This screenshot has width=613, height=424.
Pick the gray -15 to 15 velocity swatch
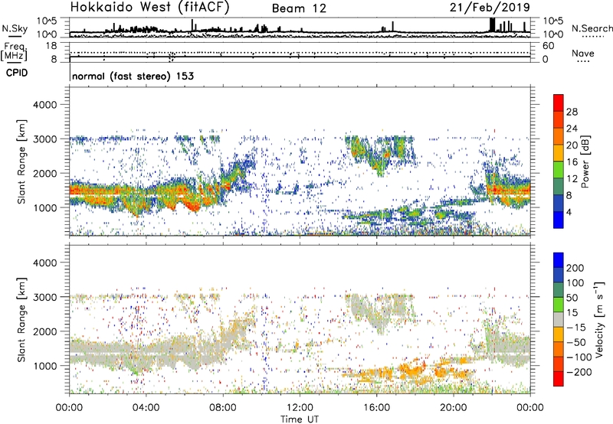[x=559, y=319]
